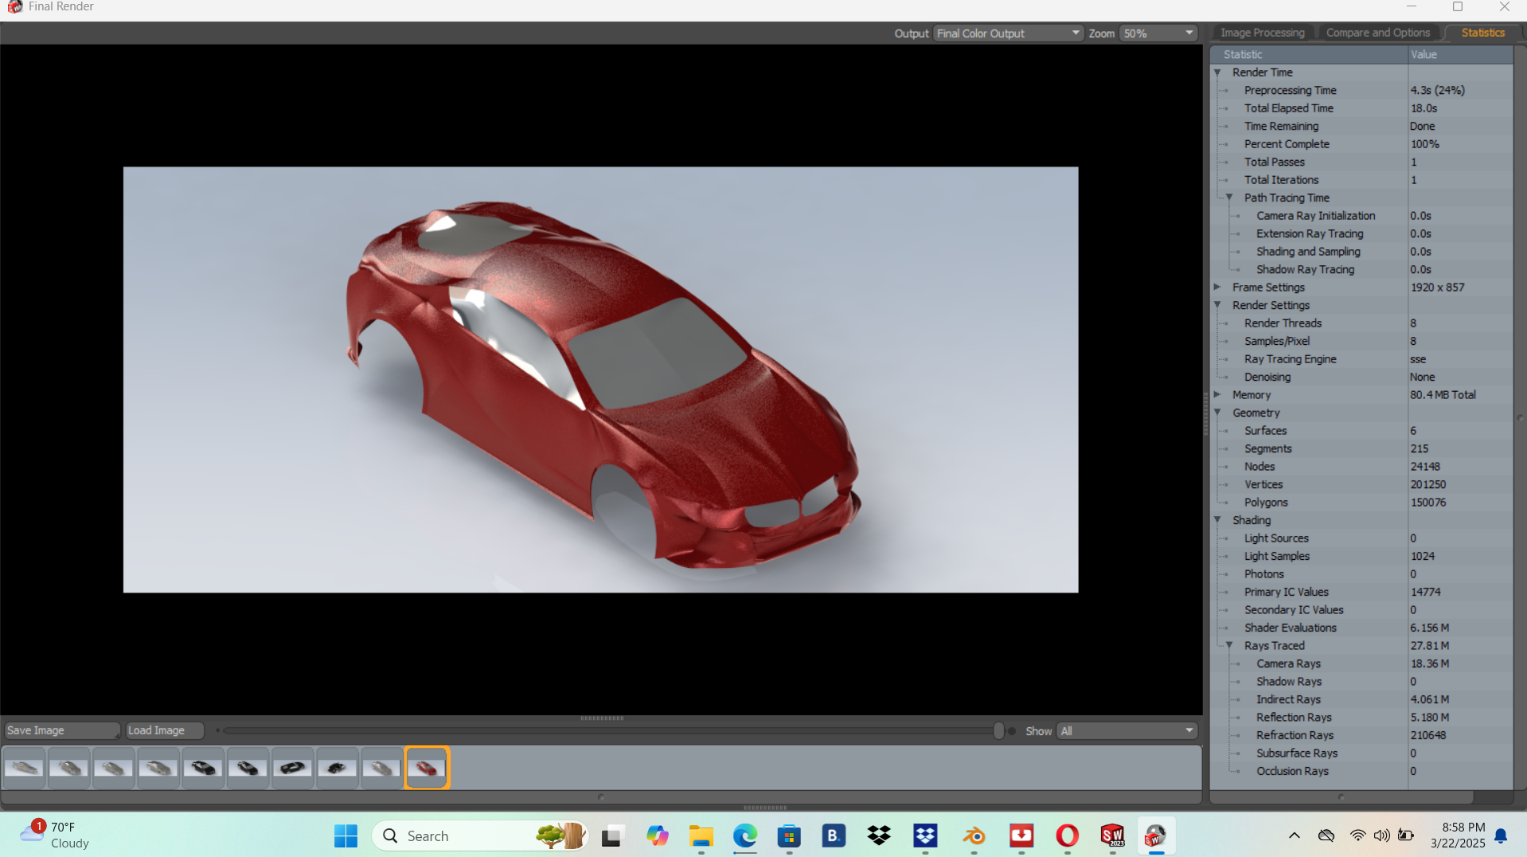This screenshot has width=1527, height=857.
Task: Open the Final Color Output dropdown
Action: pos(1075,33)
